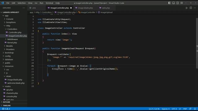Change encoding via UTF-8 status item

(x=174, y=109)
